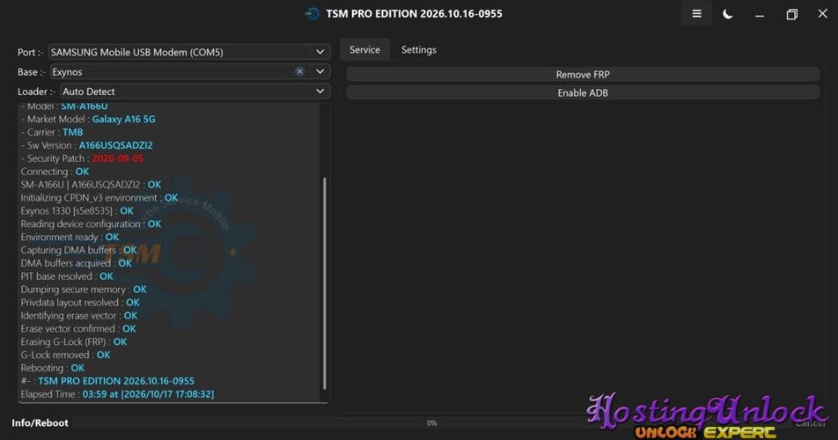This screenshot has width=838, height=440.
Task: Select the Sw Version 'A166USQSADZI2' value
Action: tap(116, 145)
